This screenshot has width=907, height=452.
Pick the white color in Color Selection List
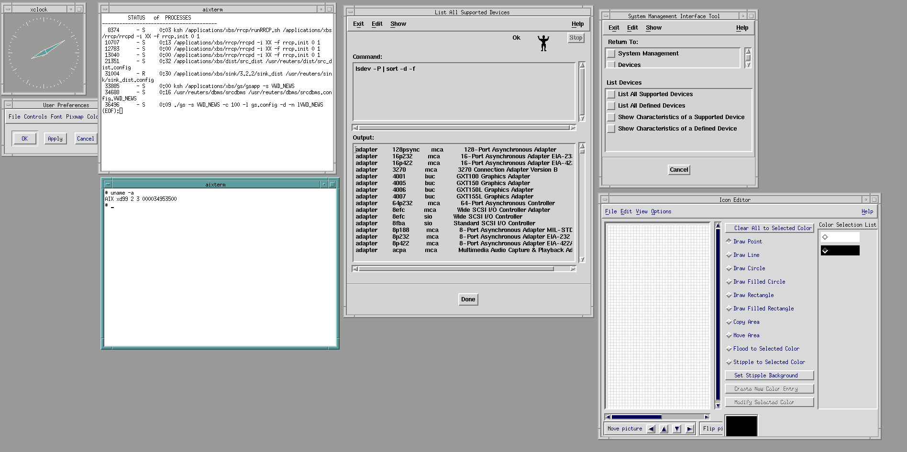840,237
